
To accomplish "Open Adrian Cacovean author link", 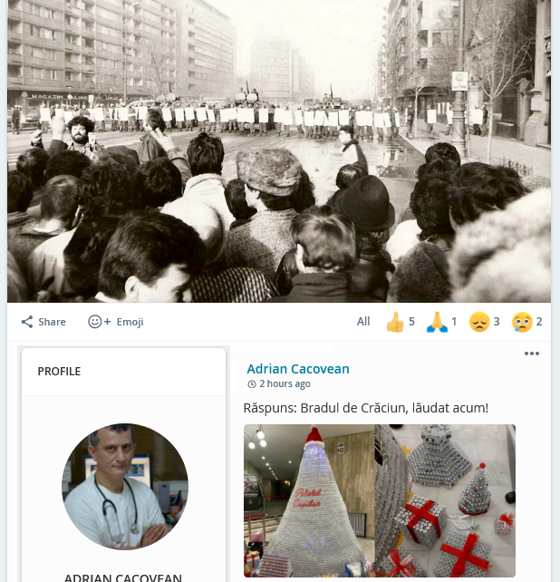I will [x=298, y=369].
